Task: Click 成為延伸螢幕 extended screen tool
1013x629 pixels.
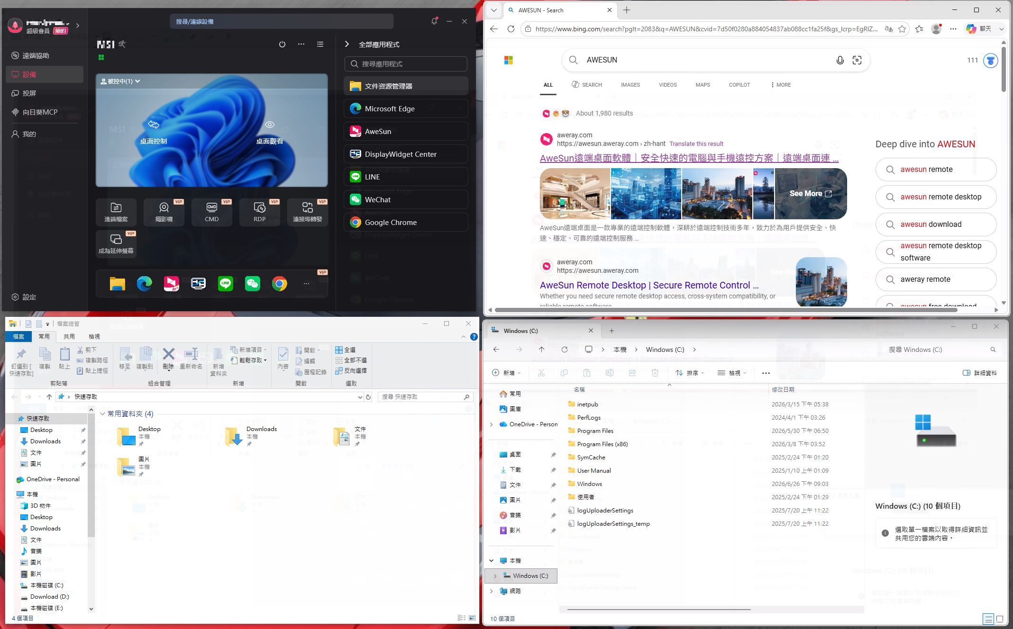Action: [x=116, y=244]
